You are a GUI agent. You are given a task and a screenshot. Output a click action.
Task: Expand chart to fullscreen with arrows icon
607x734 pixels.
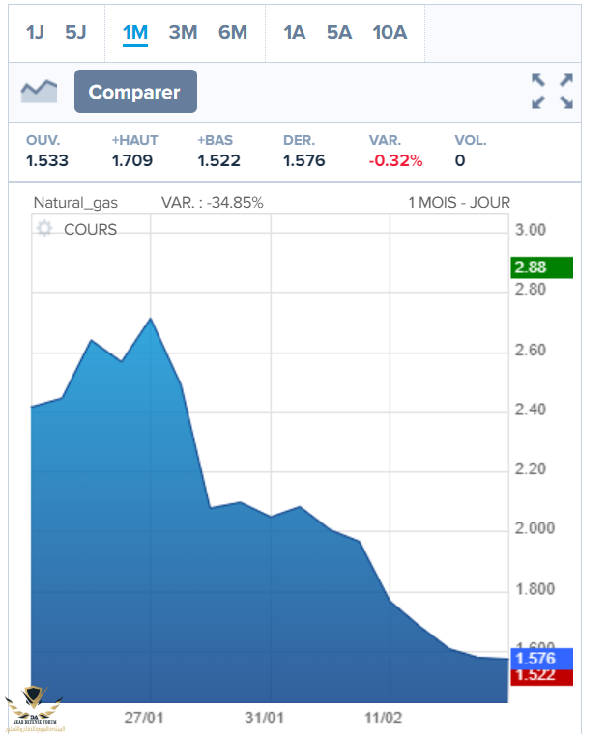(553, 92)
